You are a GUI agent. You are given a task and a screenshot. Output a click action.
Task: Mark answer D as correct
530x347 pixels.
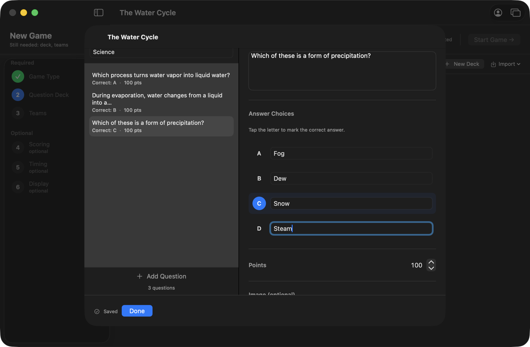[x=259, y=228]
